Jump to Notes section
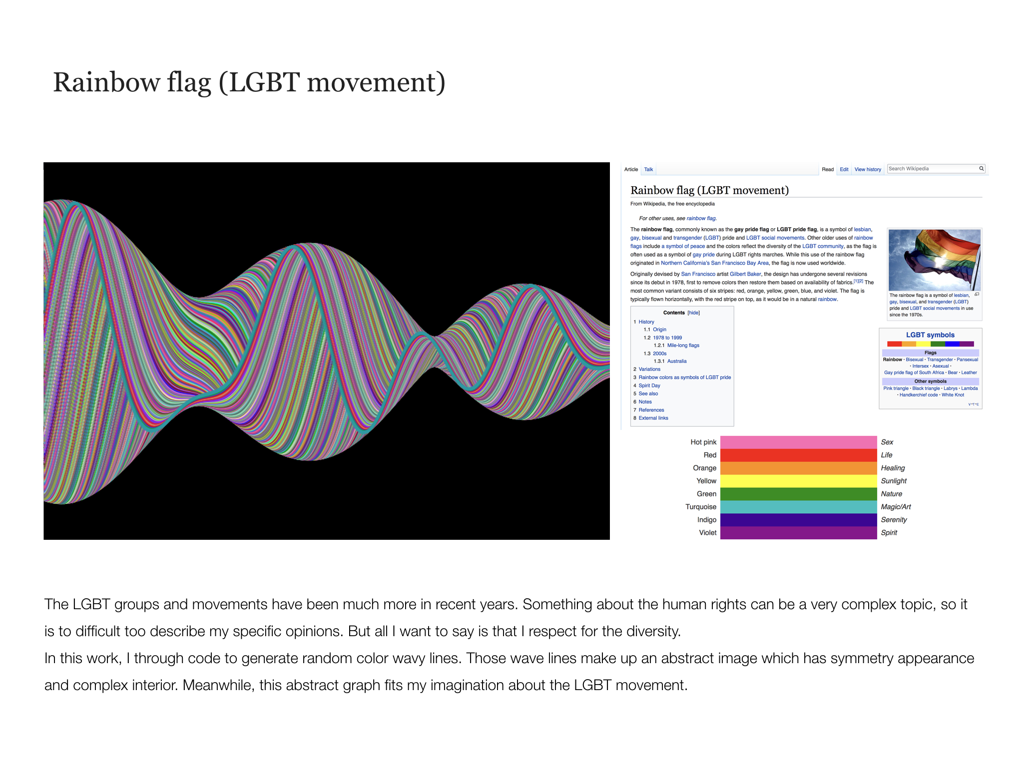Viewport: 1023px width, 767px height. pos(645,401)
